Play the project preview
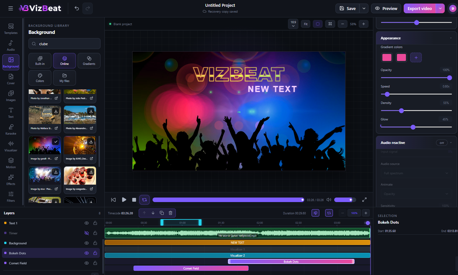Image resolution: width=458 pixels, height=275 pixels. coord(124,200)
